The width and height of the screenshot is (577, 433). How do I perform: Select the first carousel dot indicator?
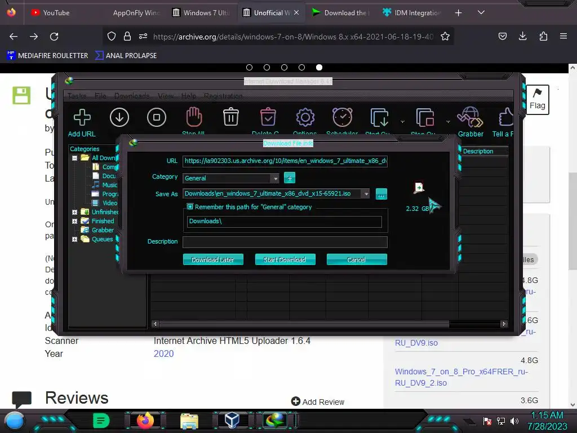(249, 68)
